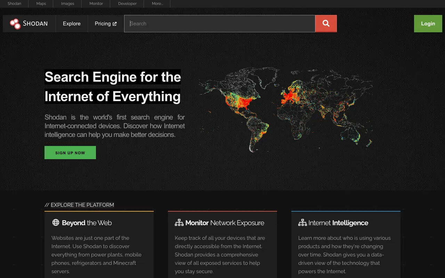
Task: Open the More... dropdown in the top bar
Action: tap(157, 3)
